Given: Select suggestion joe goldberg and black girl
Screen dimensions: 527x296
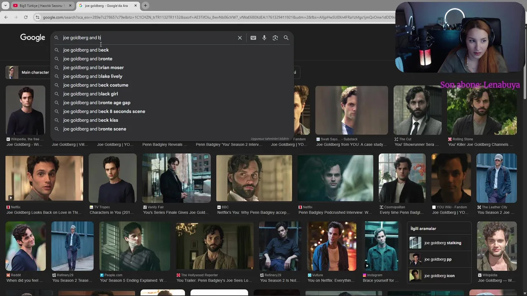Looking at the screenshot, I should (172, 94).
